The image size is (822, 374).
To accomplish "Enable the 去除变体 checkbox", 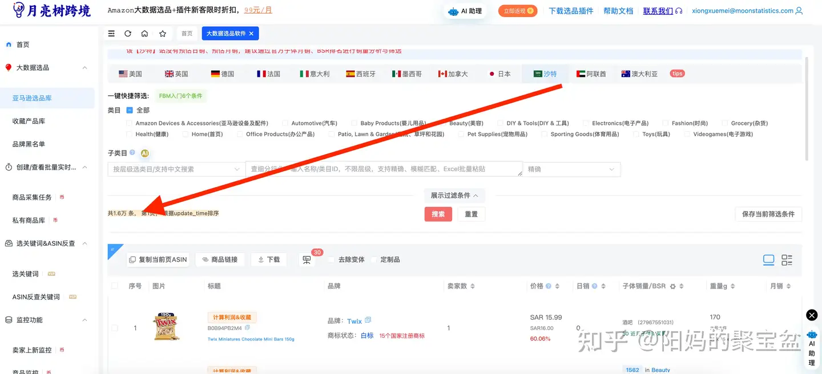I will pos(331,260).
